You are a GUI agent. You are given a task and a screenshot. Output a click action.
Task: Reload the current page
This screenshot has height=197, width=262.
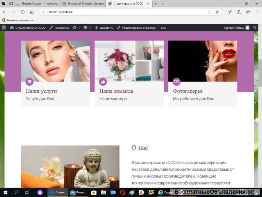point(23,12)
